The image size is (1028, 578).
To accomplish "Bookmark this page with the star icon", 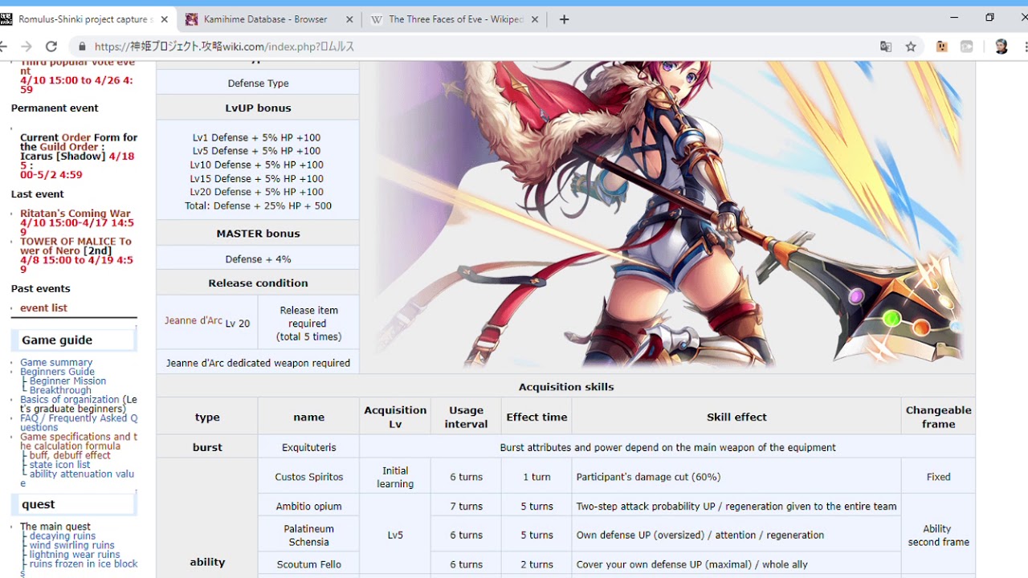I will [x=911, y=47].
